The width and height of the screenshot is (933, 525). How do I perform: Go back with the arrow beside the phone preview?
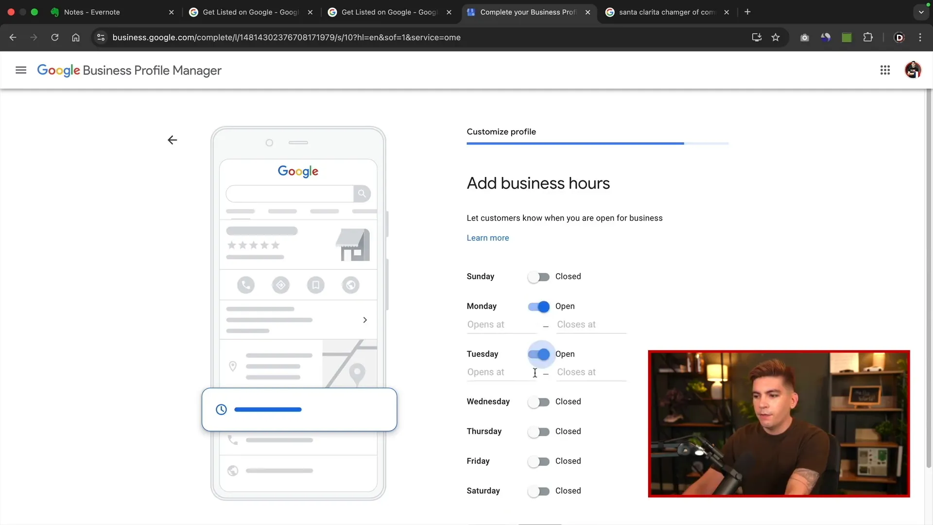pyautogui.click(x=172, y=140)
